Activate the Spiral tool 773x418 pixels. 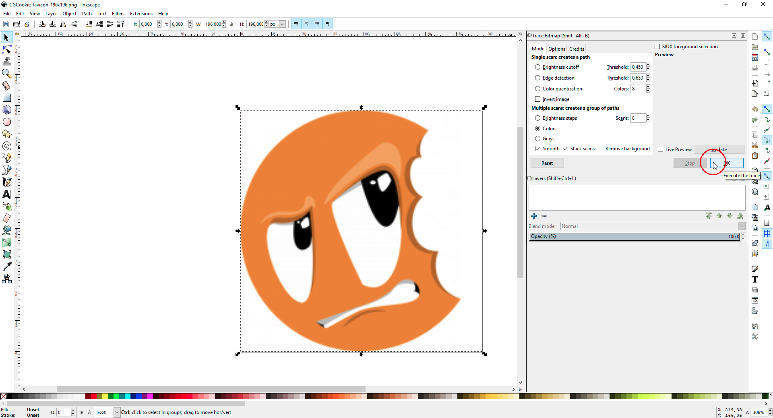click(6, 146)
